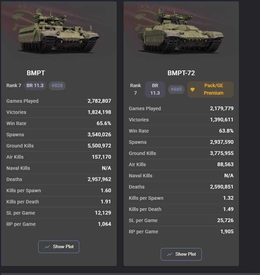Show plot for the BMPT-72 card
Image resolution: width=260 pixels, height=275 pixels.
[x=181, y=254]
